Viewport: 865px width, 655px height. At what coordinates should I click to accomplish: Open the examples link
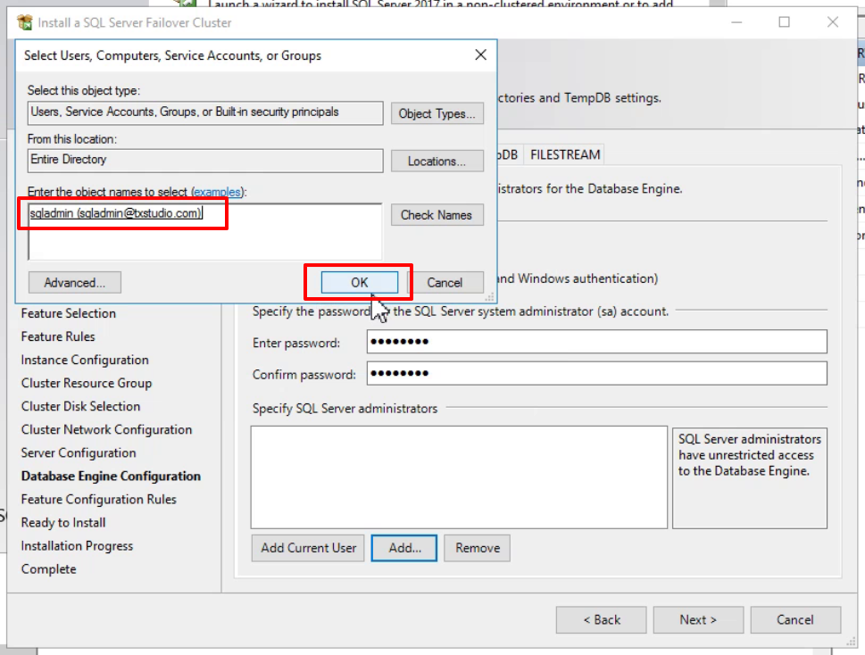coord(217,192)
